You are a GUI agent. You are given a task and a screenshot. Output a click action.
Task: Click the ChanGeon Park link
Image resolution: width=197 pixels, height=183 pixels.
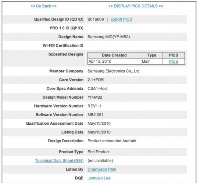[x=102, y=169]
